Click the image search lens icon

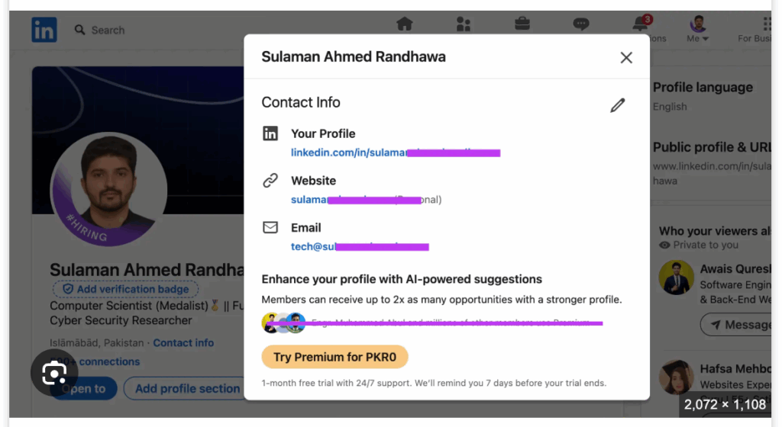[54, 374]
